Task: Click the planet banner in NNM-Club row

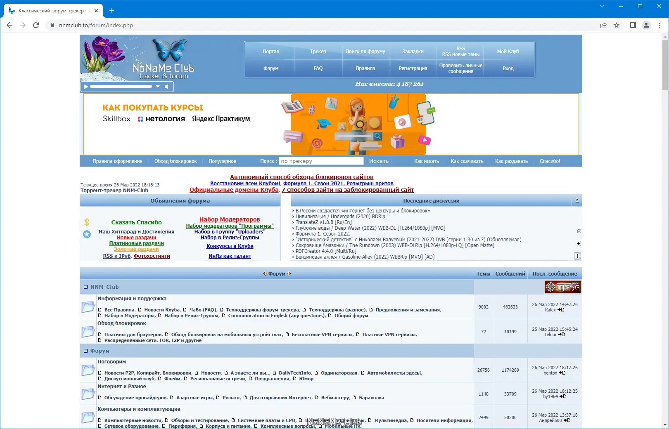Action: (x=562, y=287)
